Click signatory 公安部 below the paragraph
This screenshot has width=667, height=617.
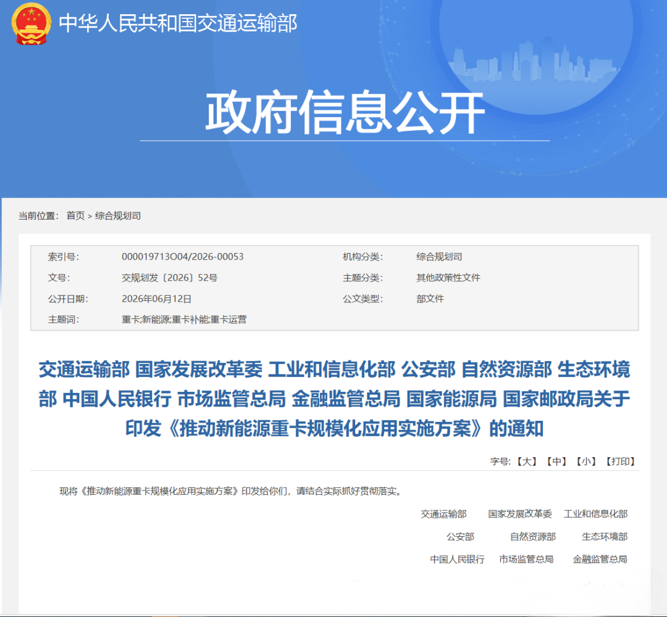[460, 537]
